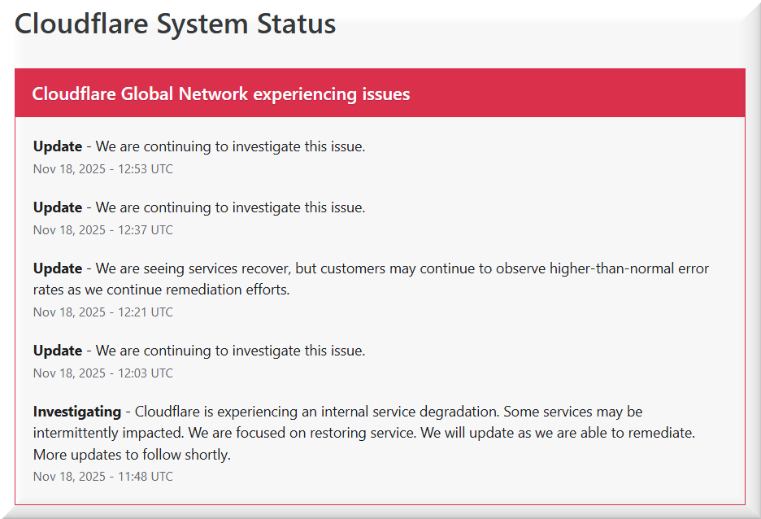This screenshot has height=519, width=761.
Task: Select the 'internal service degradation' text line
Action: (389, 412)
